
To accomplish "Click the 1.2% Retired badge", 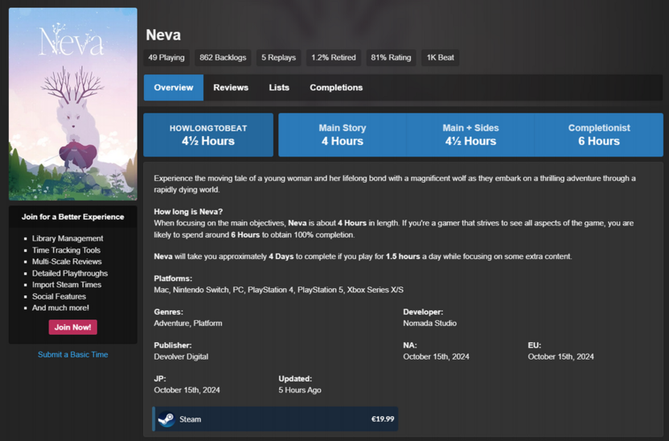I will pyautogui.click(x=334, y=58).
